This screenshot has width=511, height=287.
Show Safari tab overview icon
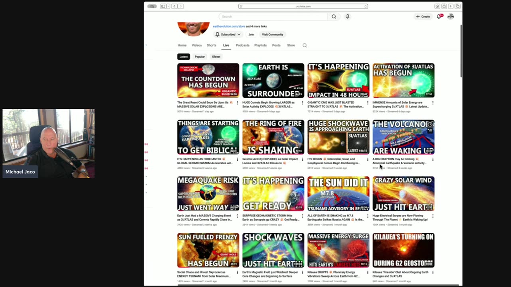pos(458,6)
